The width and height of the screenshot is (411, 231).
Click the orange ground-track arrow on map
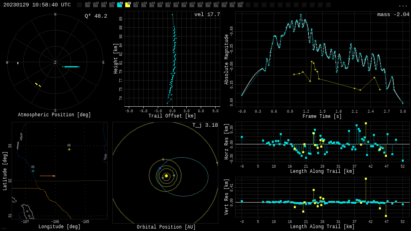point(48,176)
